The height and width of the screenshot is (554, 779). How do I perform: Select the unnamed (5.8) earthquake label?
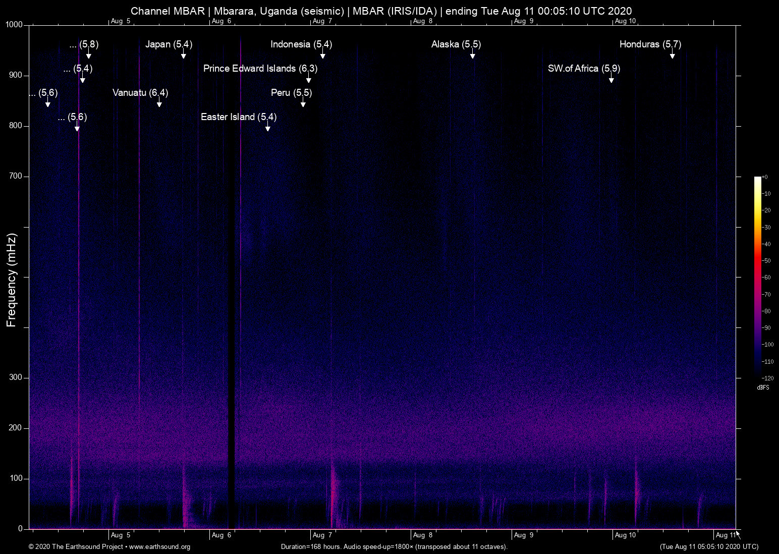pos(84,44)
